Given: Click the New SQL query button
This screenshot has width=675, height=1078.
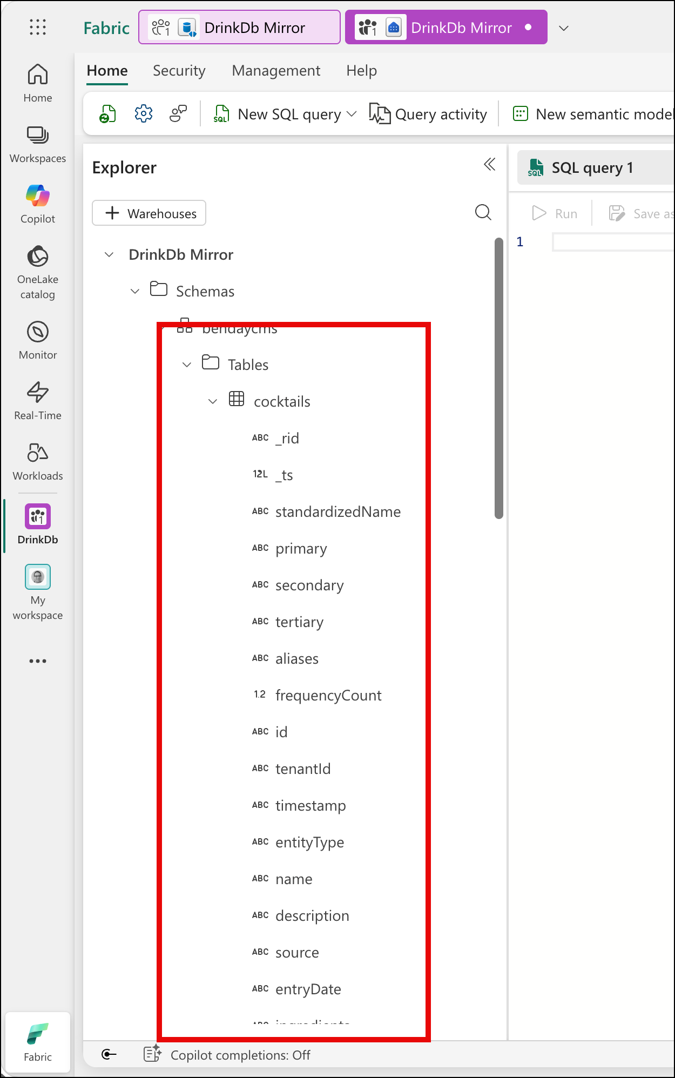Looking at the screenshot, I should pyautogui.click(x=278, y=114).
